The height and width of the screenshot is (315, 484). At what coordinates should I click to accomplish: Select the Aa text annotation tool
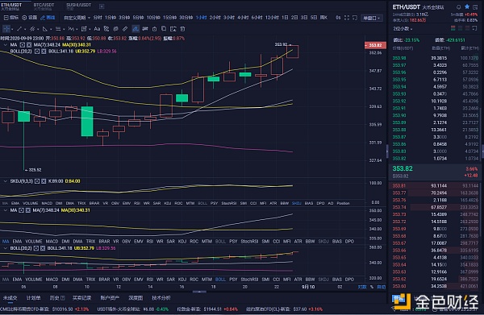(97, 29)
